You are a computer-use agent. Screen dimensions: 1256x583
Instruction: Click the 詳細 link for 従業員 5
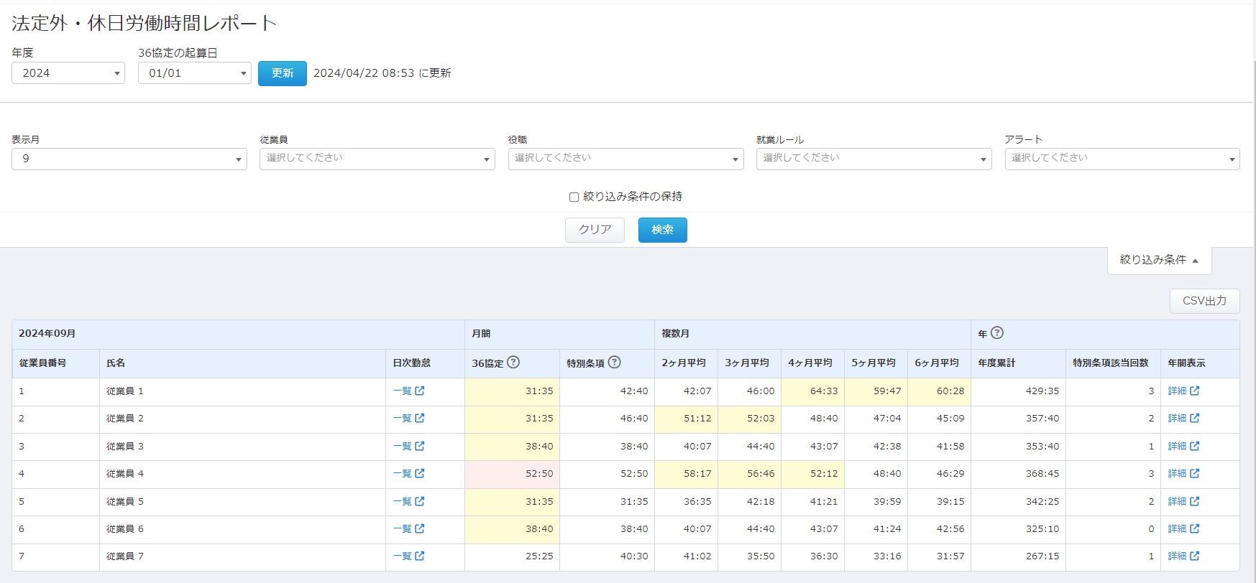coord(1177,501)
